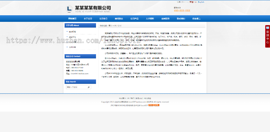
Task: Switch site language to English
Action: [x=201, y=2]
